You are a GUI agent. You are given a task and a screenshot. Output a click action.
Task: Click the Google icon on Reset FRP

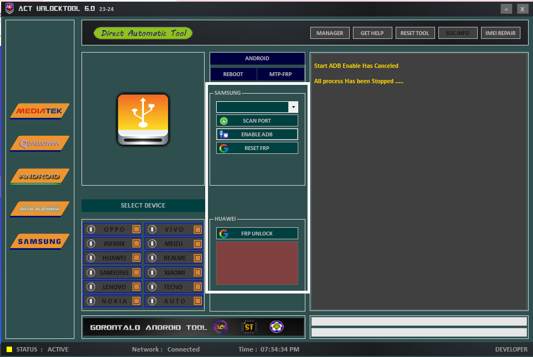coord(224,148)
